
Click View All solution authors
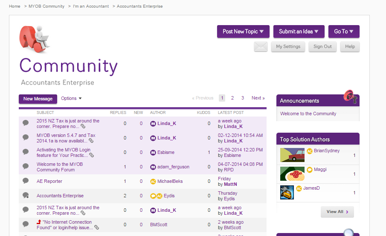pos(337,212)
